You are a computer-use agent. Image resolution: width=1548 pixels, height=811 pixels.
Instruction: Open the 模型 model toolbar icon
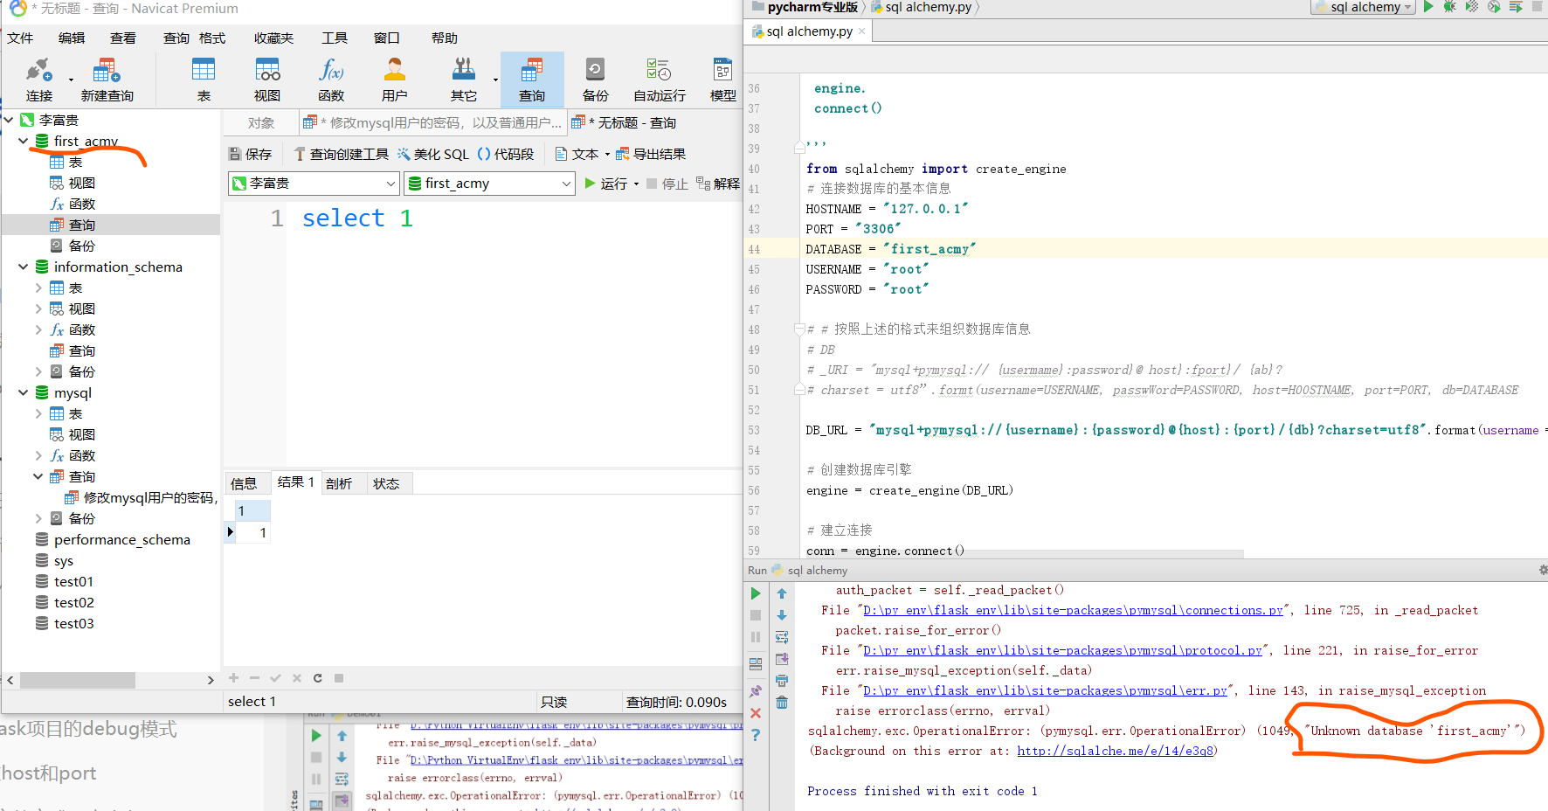point(723,80)
